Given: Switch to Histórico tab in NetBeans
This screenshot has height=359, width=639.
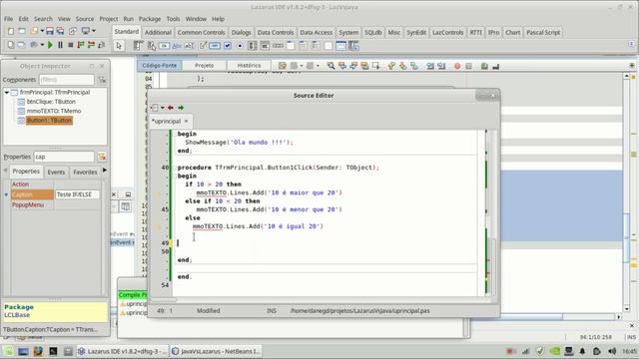Looking at the screenshot, I should [x=249, y=65].
